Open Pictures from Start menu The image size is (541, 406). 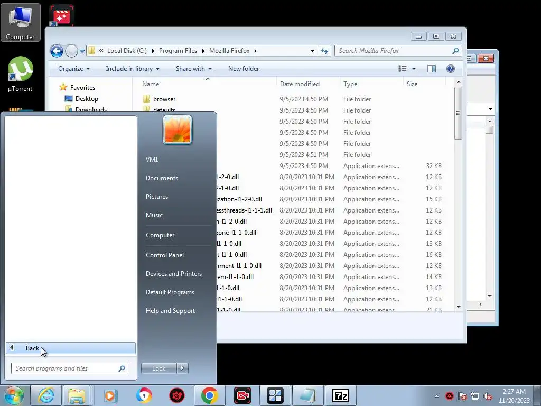[156, 197]
